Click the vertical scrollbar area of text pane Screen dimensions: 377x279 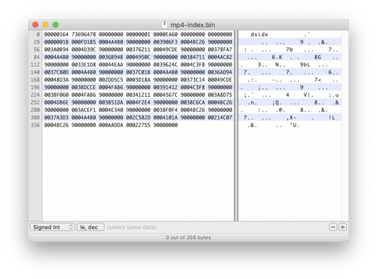(345, 126)
